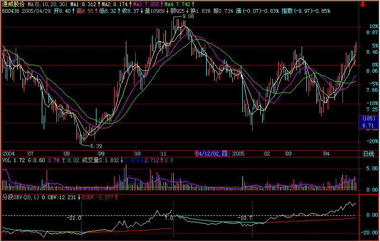
Task: Click the MA(5,10,20,30) indicator label
Action: [x=47, y=4]
